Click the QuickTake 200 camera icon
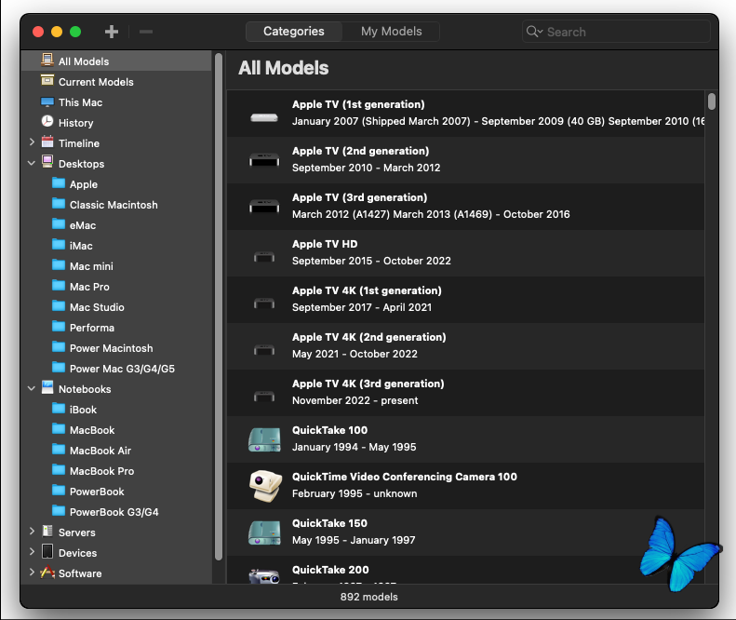Viewport: 736px width, 620px height. 264,576
